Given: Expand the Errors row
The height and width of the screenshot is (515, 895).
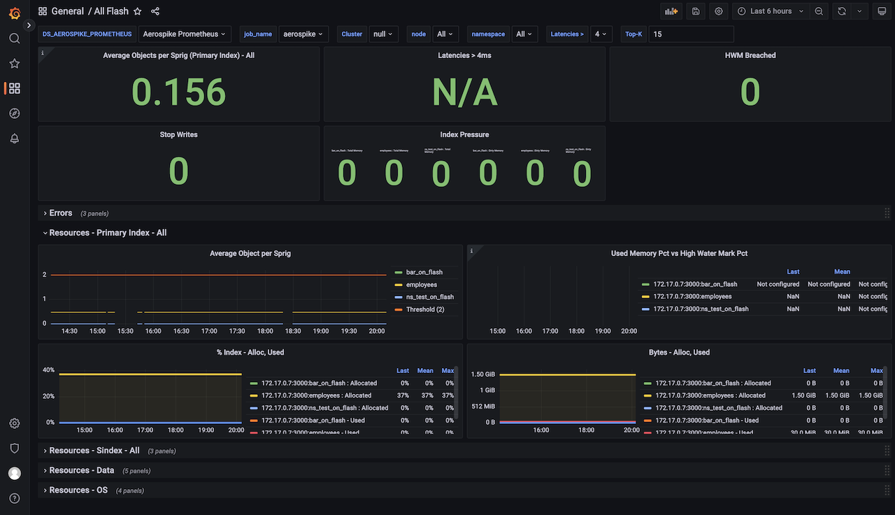Looking at the screenshot, I should pos(60,213).
